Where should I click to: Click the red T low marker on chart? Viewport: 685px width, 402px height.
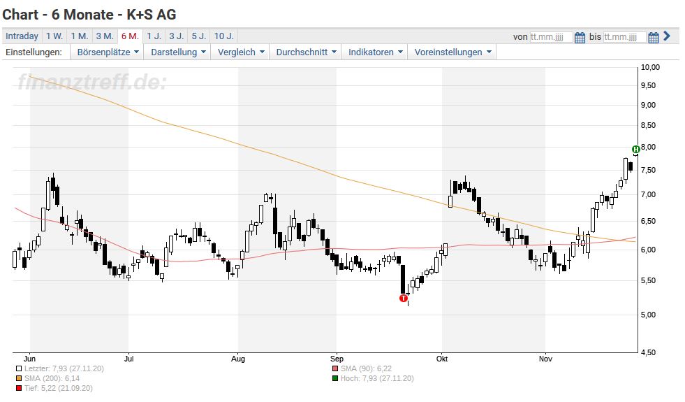(403, 299)
